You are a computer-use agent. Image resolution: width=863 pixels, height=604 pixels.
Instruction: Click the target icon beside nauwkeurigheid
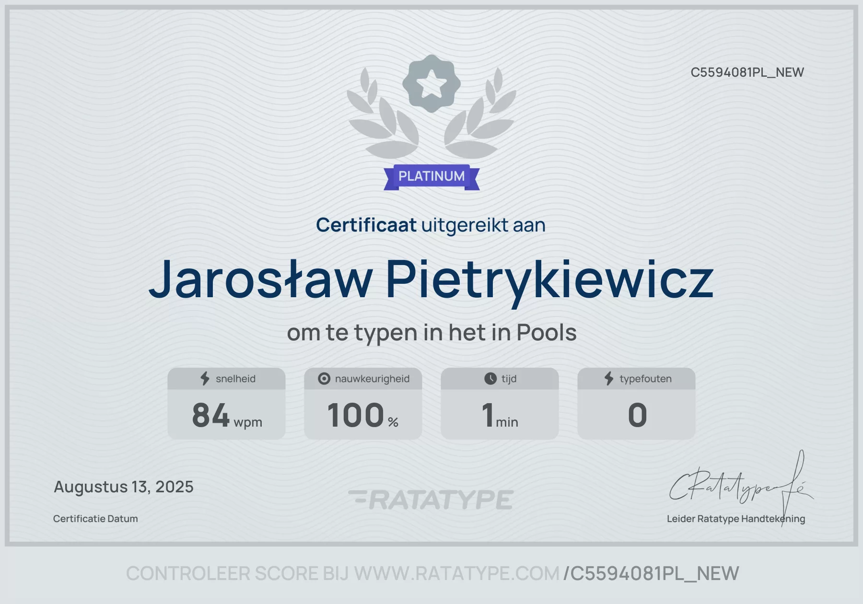click(x=324, y=379)
